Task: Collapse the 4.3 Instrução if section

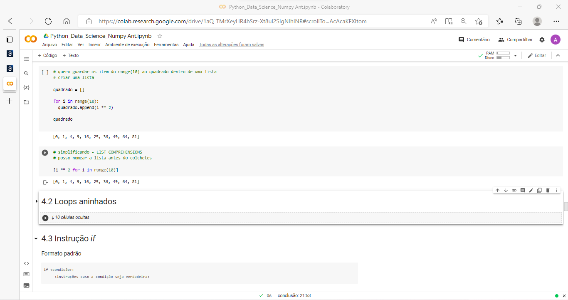Action: [36, 239]
